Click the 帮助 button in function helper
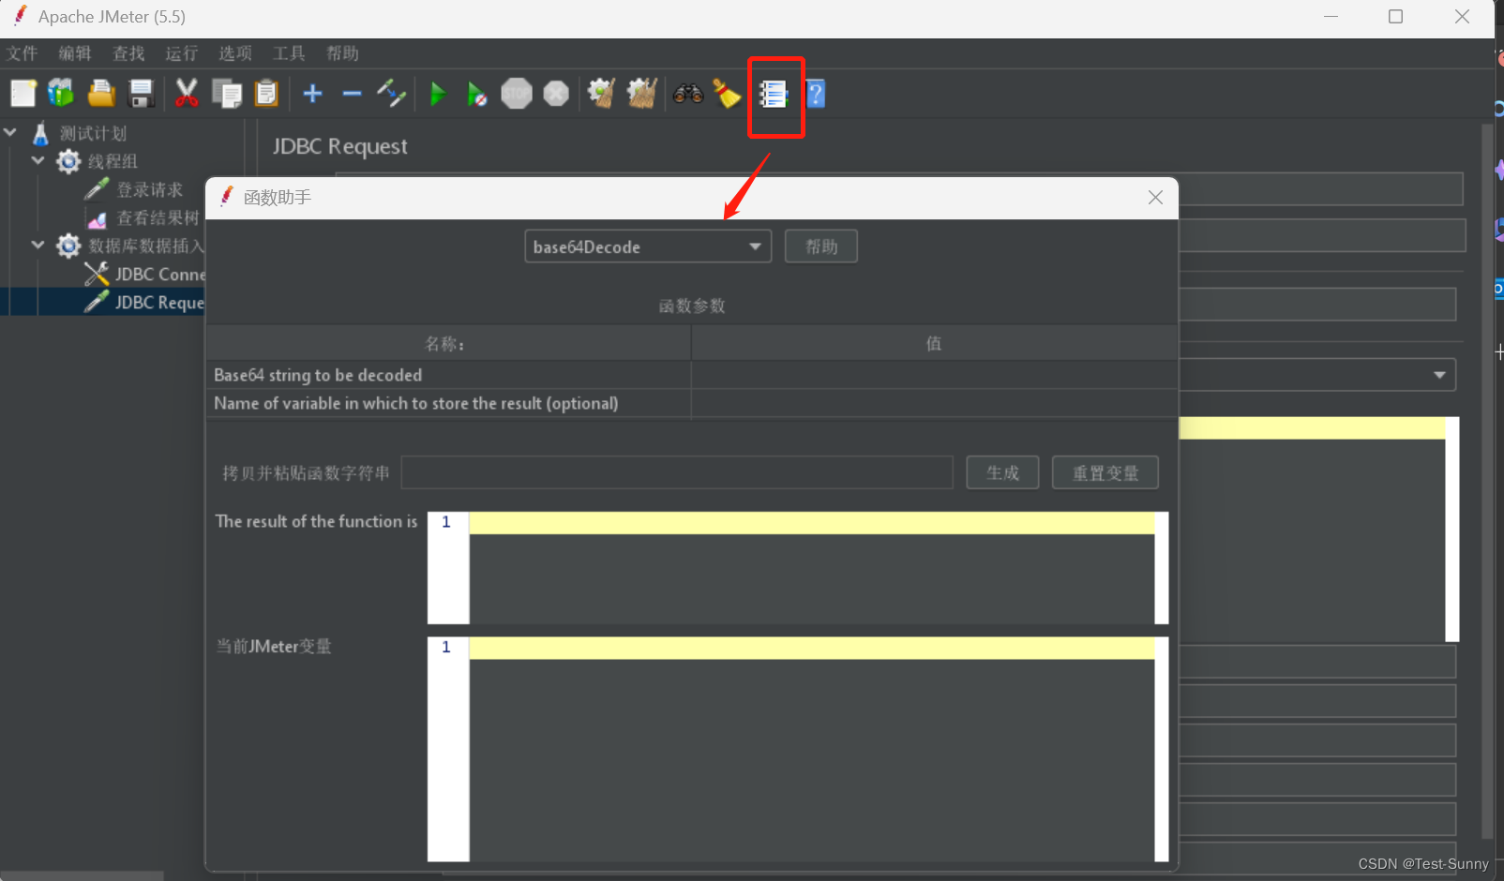The image size is (1504, 881). pos(821,246)
